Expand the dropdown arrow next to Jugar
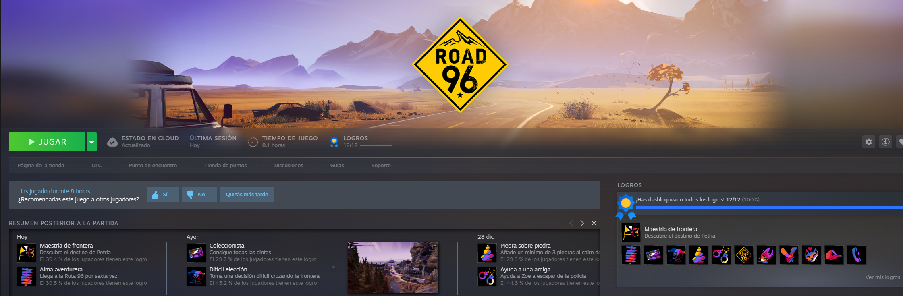Viewport: 903px width, 296px height. [91, 142]
